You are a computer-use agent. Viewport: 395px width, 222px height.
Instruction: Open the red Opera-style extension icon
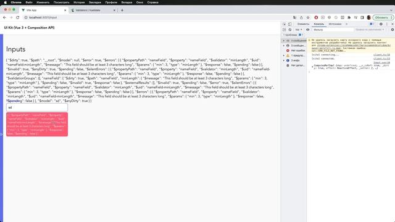point(316,17)
